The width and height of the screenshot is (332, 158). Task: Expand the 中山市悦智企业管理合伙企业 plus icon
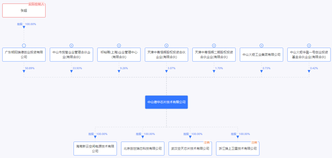[71, 45]
